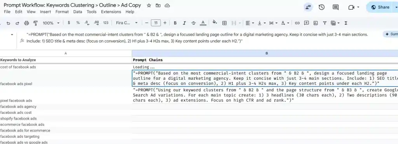Check cloud save status icon

click(x=167, y=5)
